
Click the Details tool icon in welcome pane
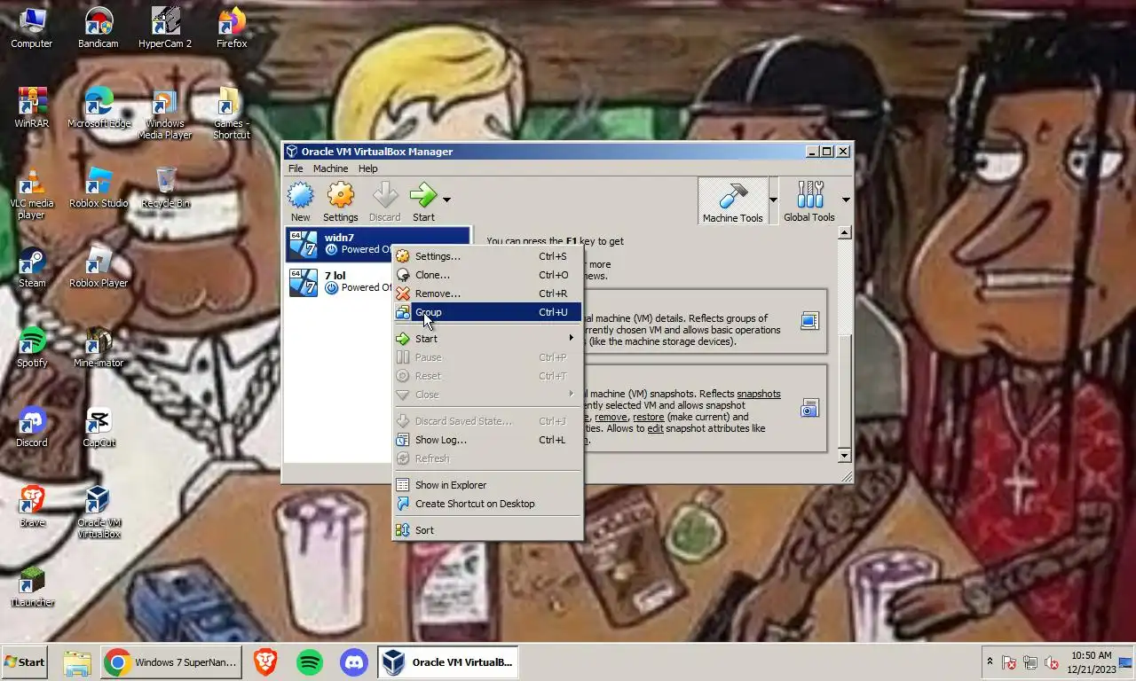(x=809, y=321)
